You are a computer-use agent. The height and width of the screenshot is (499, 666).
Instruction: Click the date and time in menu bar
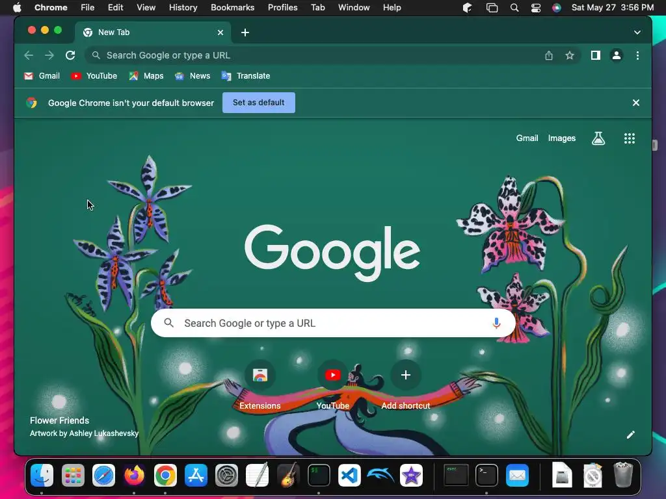(613, 8)
